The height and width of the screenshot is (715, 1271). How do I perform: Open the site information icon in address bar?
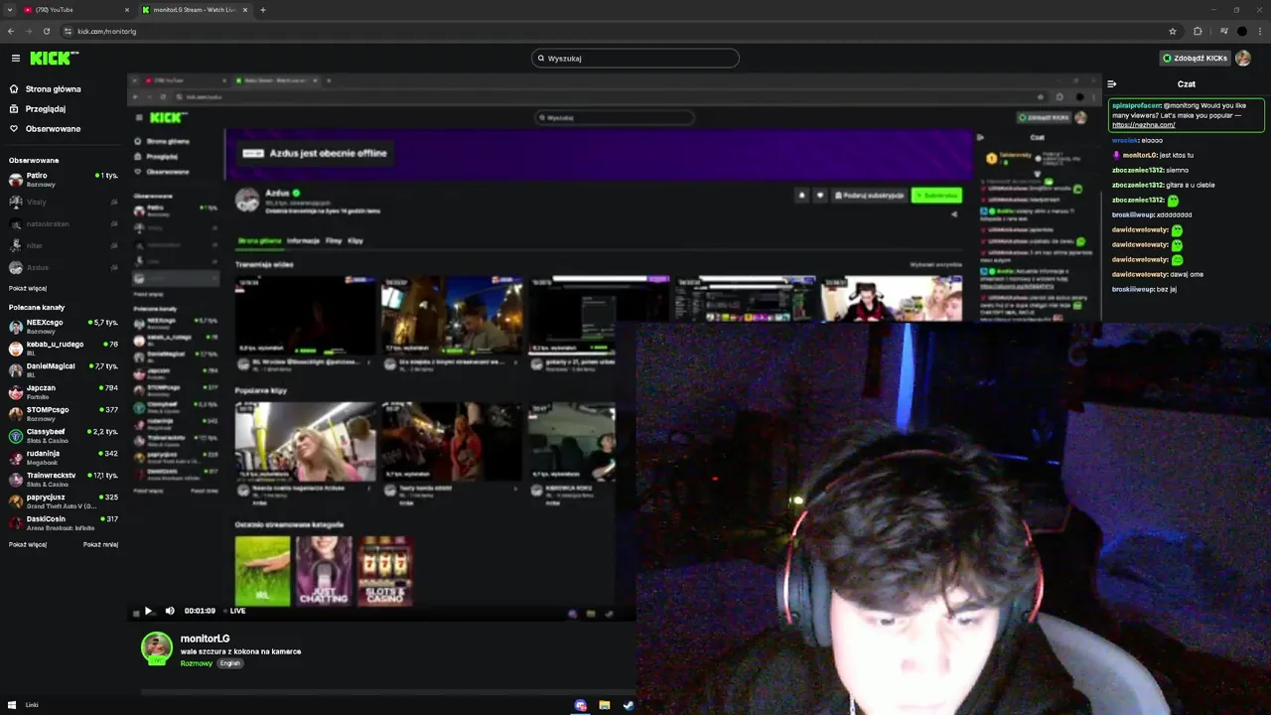pyautogui.click(x=68, y=31)
